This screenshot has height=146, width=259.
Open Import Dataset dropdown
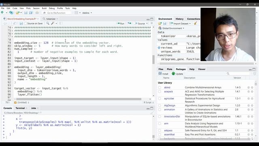pos(180,24)
